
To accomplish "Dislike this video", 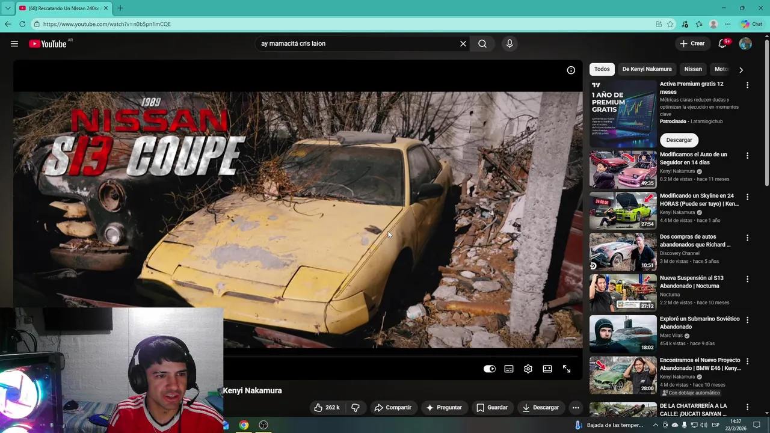I will [x=356, y=407].
